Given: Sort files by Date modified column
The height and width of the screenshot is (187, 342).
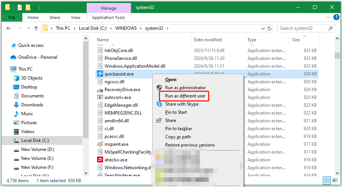Looking at the screenshot, I should click(x=208, y=40).
